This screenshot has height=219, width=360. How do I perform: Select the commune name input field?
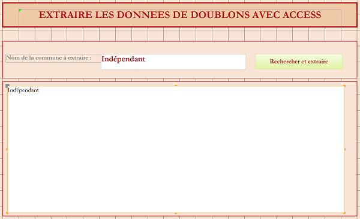click(x=173, y=62)
